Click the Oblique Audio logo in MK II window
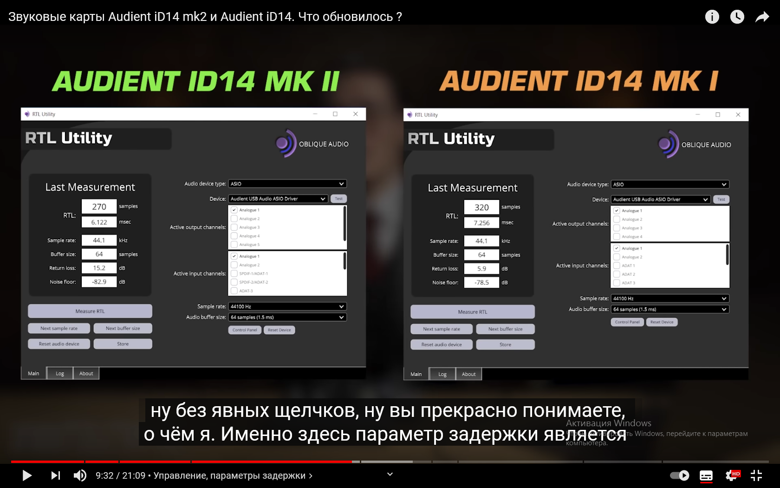The width and height of the screenshot is (780, 488). coord(312,144)
